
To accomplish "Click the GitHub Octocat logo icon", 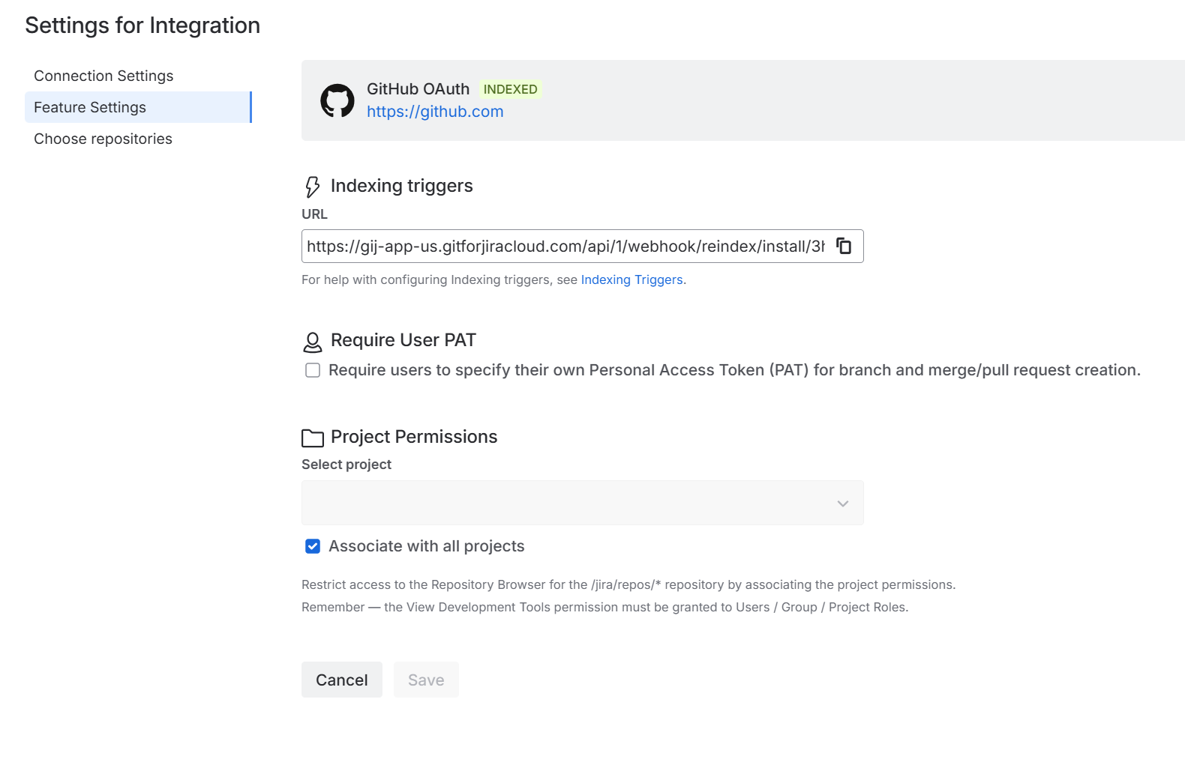I will [337, 100].
